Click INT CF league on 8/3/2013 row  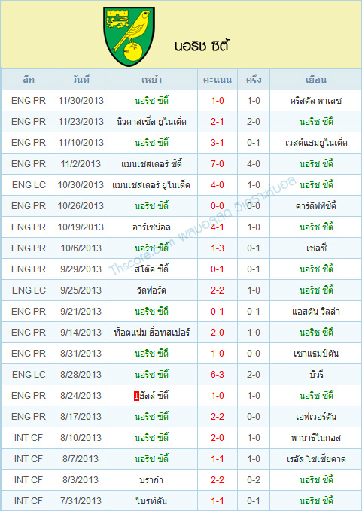pos(29,480)
